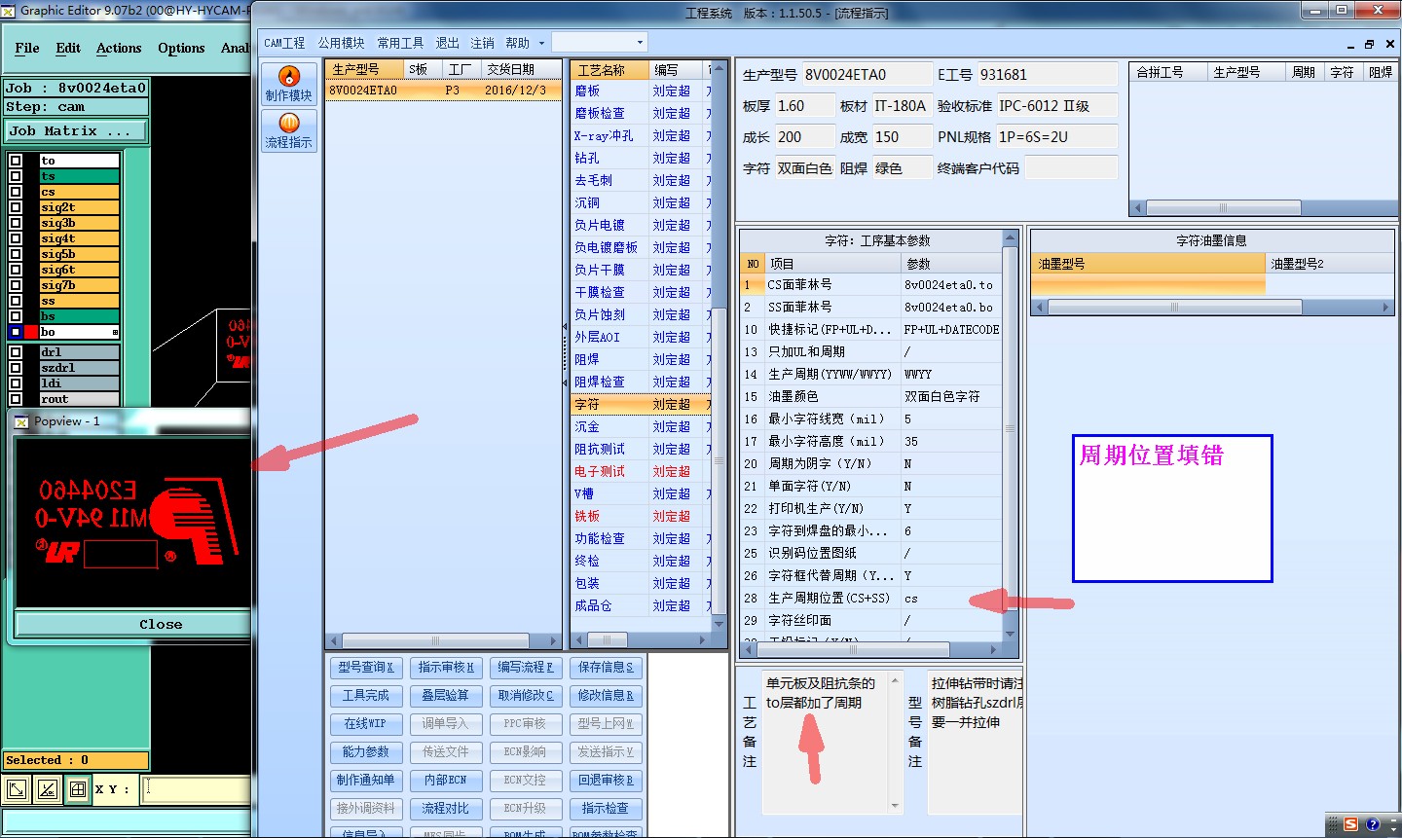Select the 电子测试 process row
The width and height of the screenshot is (1402, 838).
[x=643, y=471]
